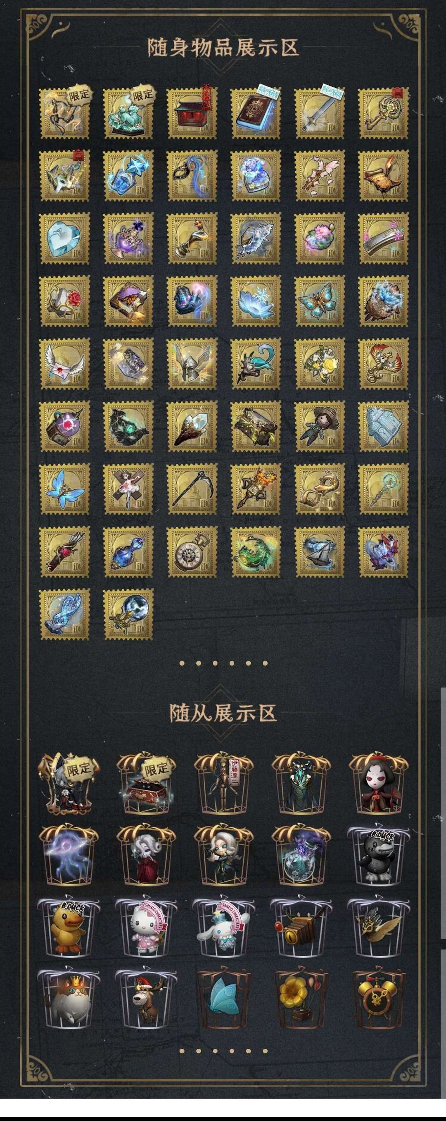Click the pocket watch accessory stamp

tap(192, 551)
